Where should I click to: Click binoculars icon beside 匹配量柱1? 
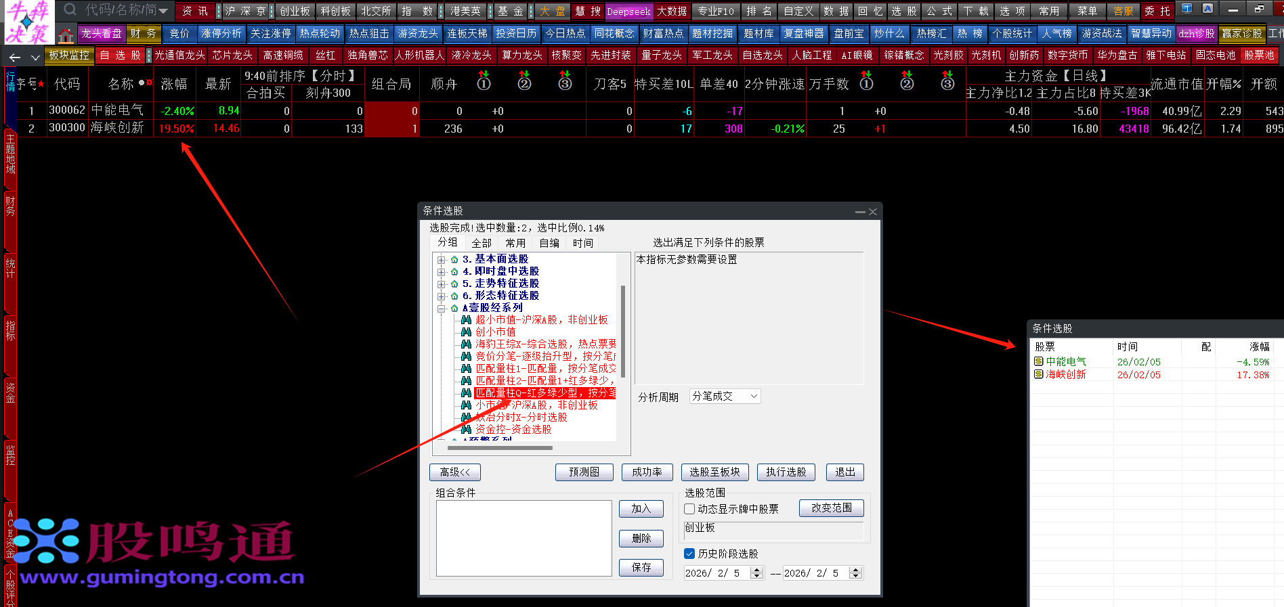click(x=466, y=369)
